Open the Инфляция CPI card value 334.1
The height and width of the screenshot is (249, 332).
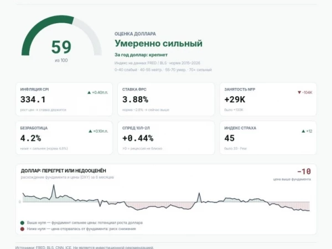(x=33, y=100)
